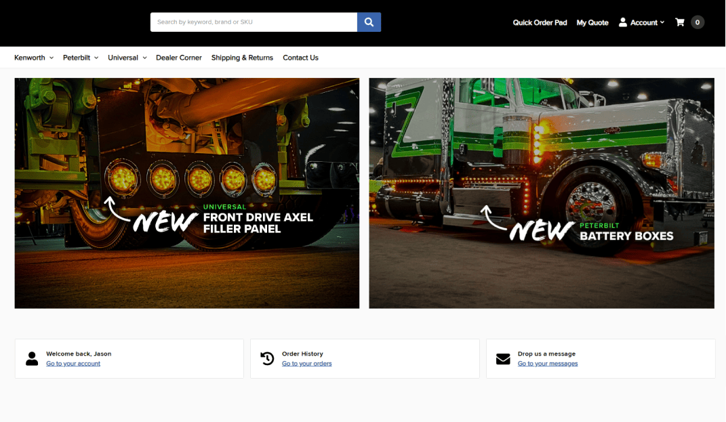The image size is (726, 422).
Task: Click the Order History heading
Action: click(302, 354)
